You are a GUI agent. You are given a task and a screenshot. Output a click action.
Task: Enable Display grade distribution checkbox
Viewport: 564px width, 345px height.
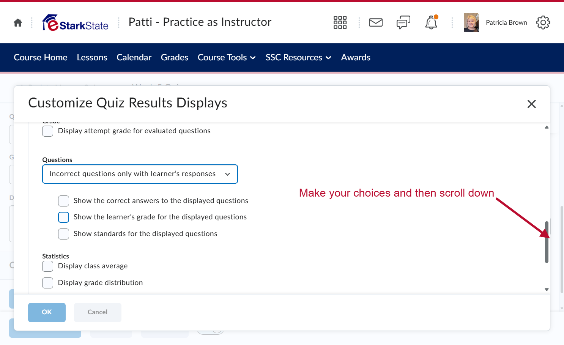[x=47, y=283]
